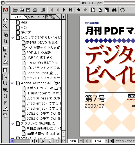Image resolution: width=135 pixels, height=145 pixels.
Task: Click the 1/67 page number field
Action: click(98, 141)
